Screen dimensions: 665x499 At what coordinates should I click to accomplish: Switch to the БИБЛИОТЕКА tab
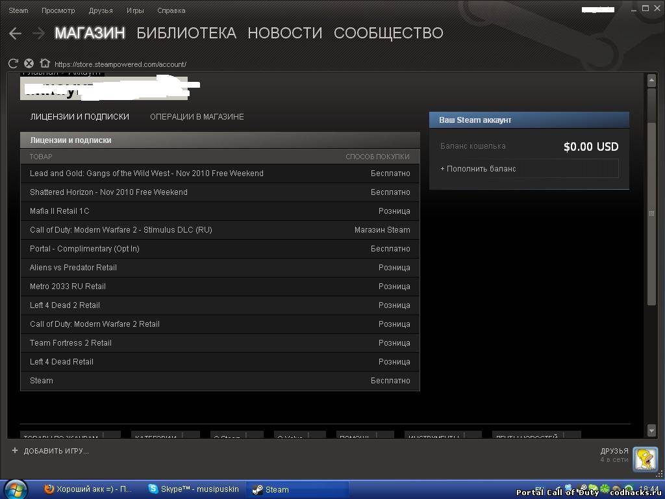click(186, 33)
